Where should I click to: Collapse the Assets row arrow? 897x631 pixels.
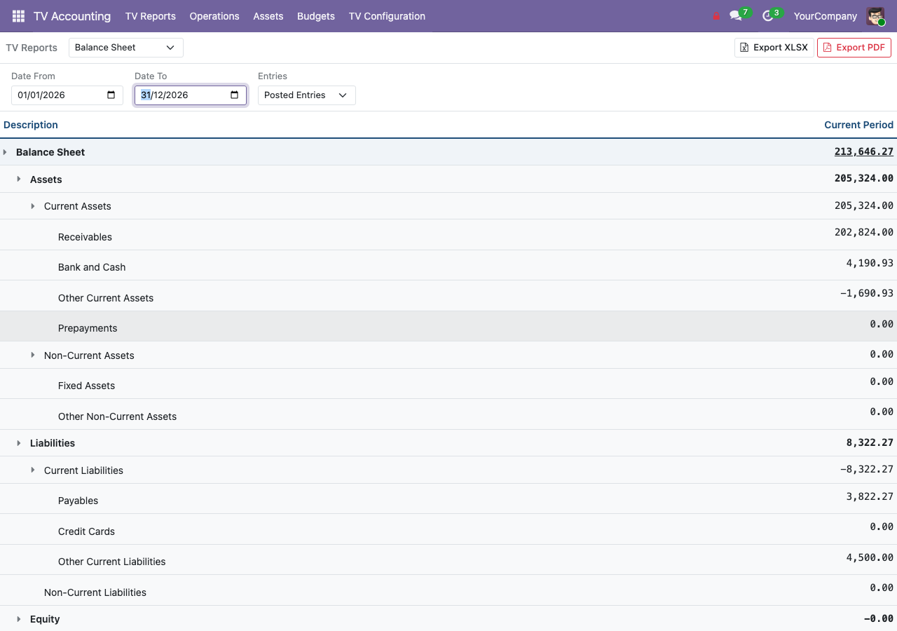pos(19,179)
